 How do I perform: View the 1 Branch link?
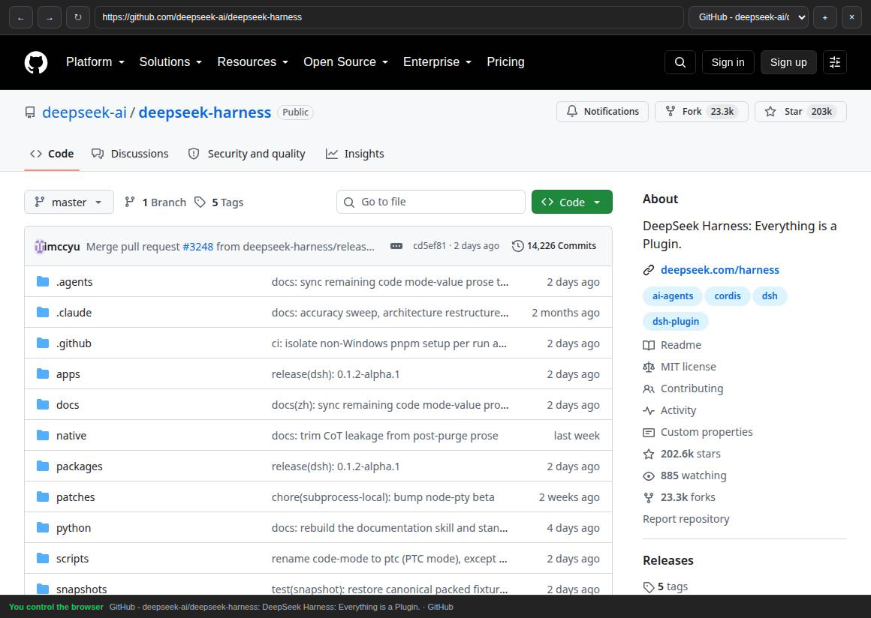pyautogui.click(x=155, y=202)
